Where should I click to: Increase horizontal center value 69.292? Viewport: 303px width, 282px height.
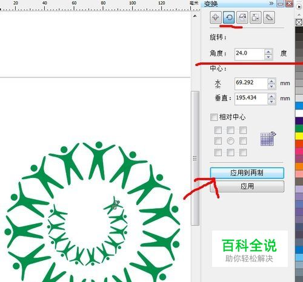(271, 81)
